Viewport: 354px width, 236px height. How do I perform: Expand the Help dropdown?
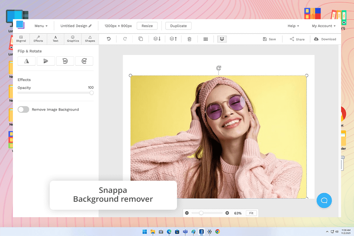(293, 26)
